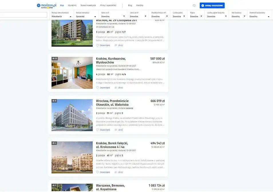Viewport: 273px width, 192px height.
Task: Open the Nowe inwestycje menu item
Action: (88, 5)
